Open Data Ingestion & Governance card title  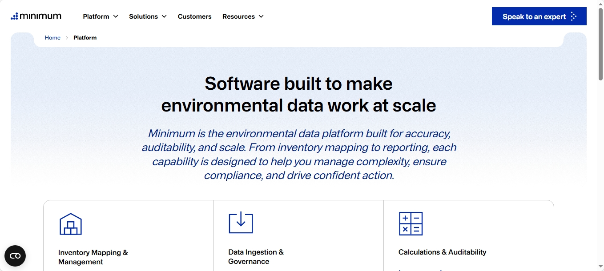(x=256, y=257)
